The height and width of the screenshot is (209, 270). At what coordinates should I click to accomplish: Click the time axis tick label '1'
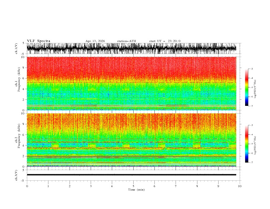click(48, 186)
